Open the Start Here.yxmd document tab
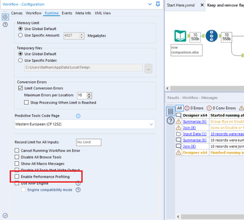This screenshot has width=244, height=220. (181, 5)
